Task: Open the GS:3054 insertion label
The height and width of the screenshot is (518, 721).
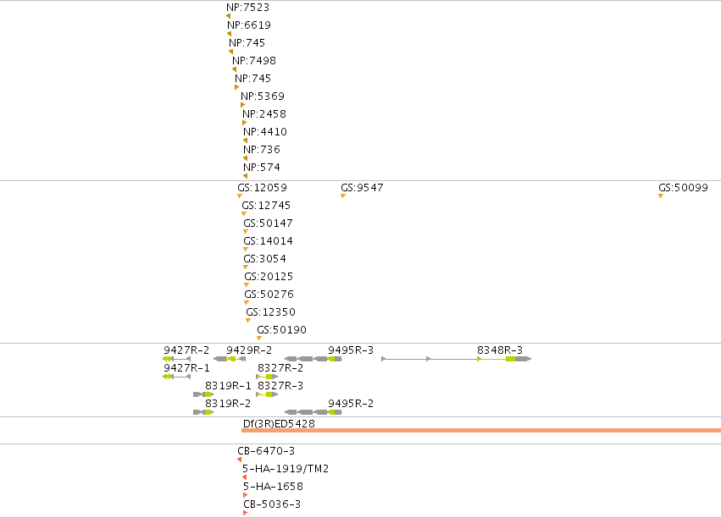Action: coord(265,259)
